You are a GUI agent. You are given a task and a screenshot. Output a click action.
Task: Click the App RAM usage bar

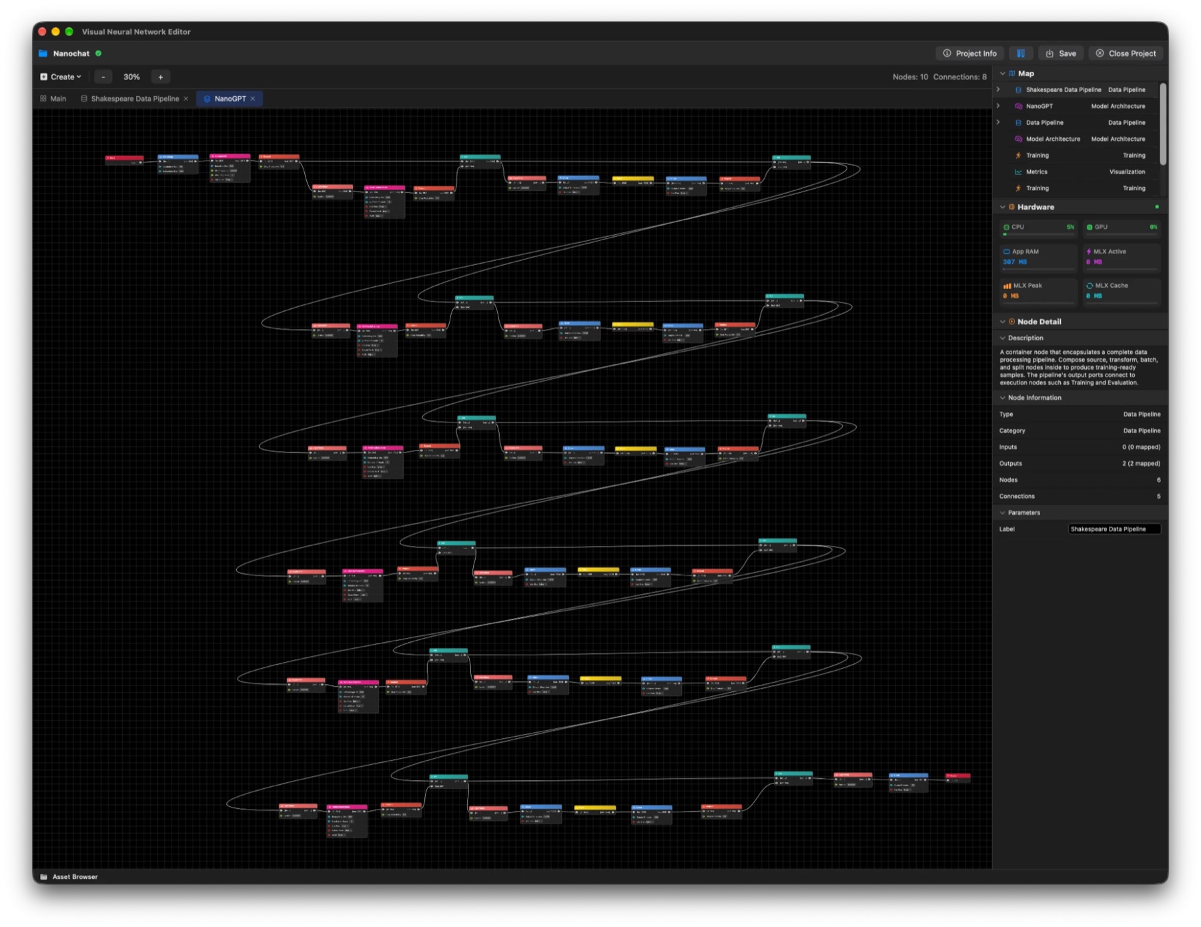1038,269
